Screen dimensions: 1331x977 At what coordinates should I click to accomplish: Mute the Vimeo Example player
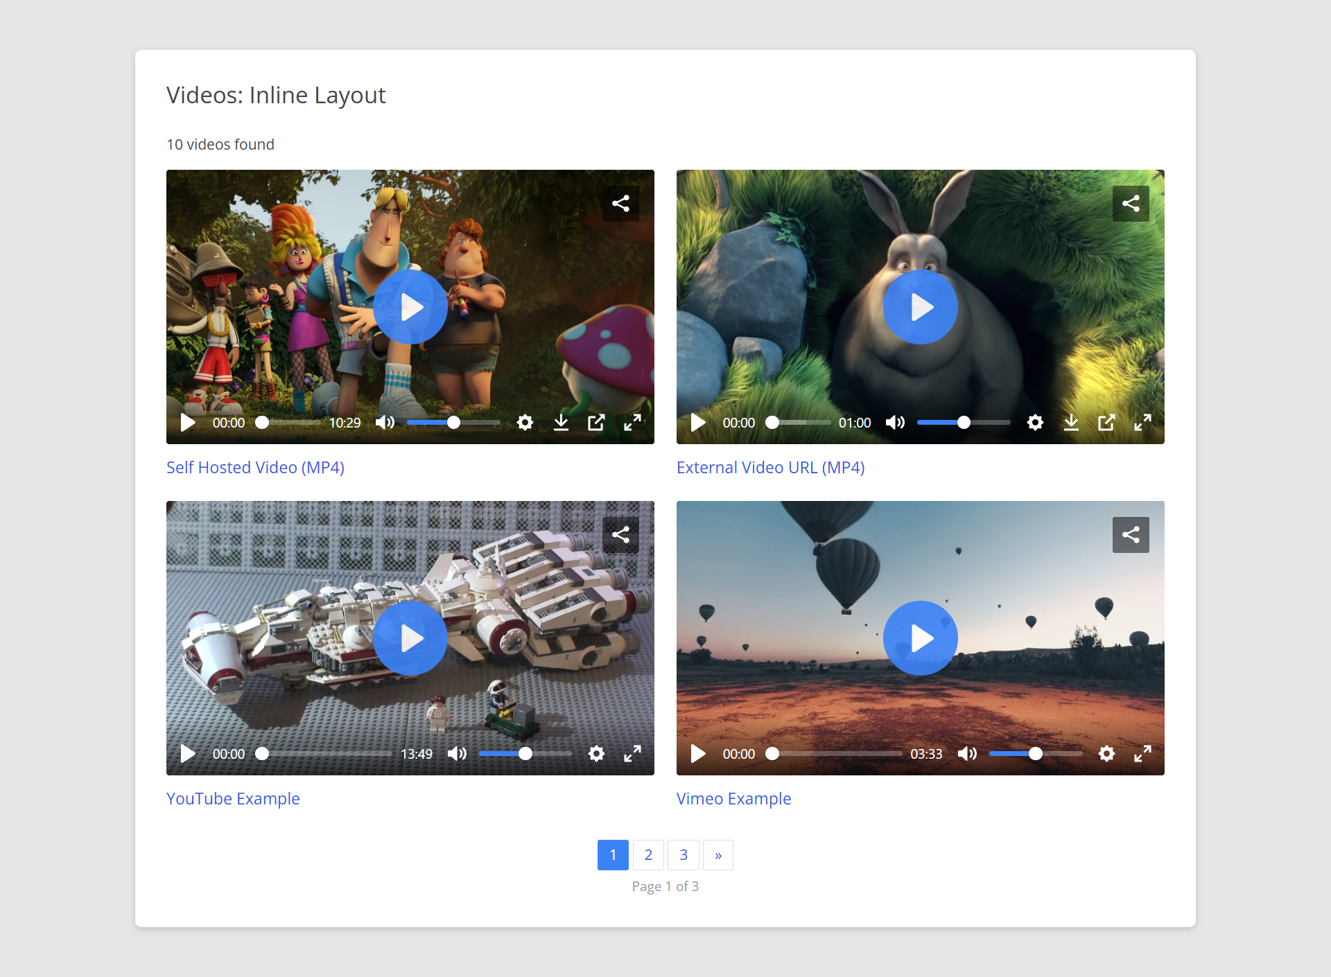click(x=967, y=754)
